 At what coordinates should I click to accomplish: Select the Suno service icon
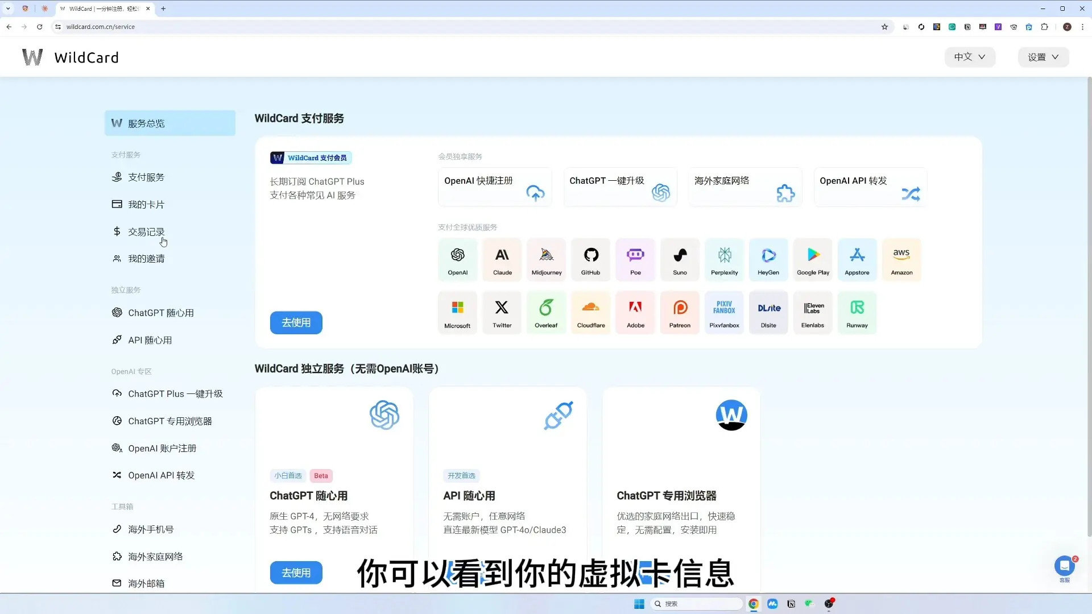tap(680, 260)
